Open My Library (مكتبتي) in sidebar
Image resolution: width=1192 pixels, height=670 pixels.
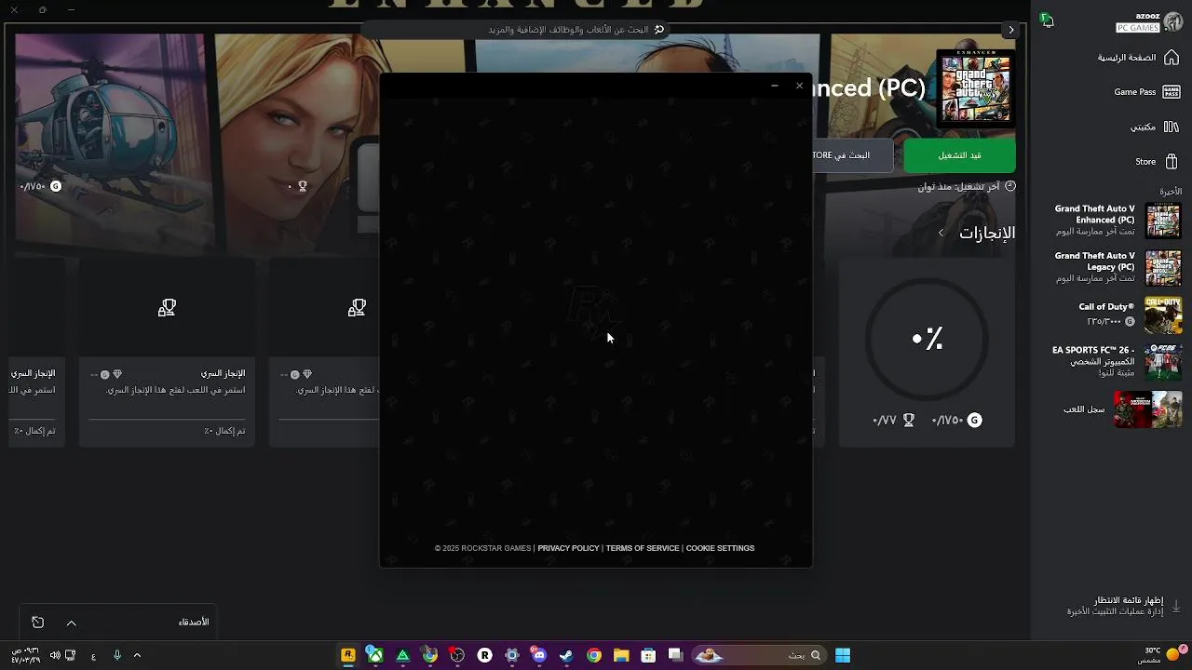(x=1155, y=127)
